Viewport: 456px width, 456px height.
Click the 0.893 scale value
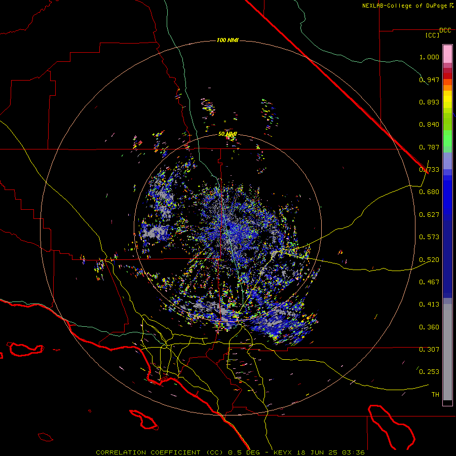click(x=429, y=102)
